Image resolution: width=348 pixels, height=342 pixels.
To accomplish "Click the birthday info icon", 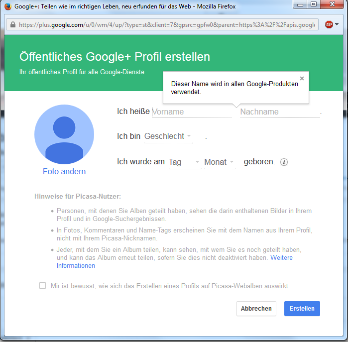I will tap(284, 162).
